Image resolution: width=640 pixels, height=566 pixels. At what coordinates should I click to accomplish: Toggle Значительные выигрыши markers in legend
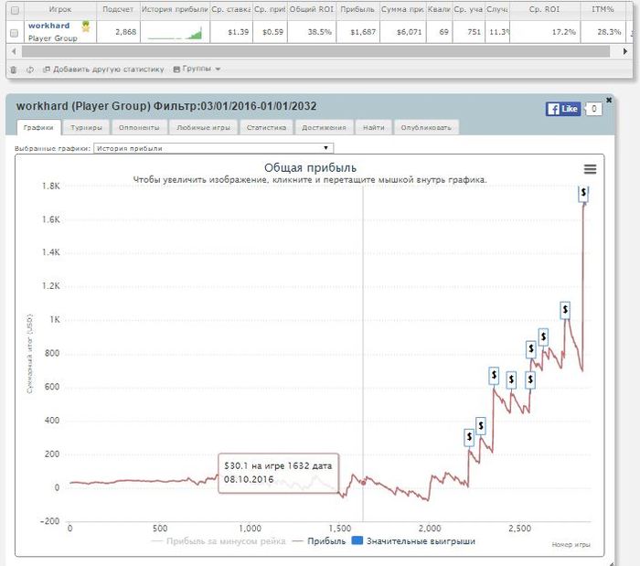413,541
